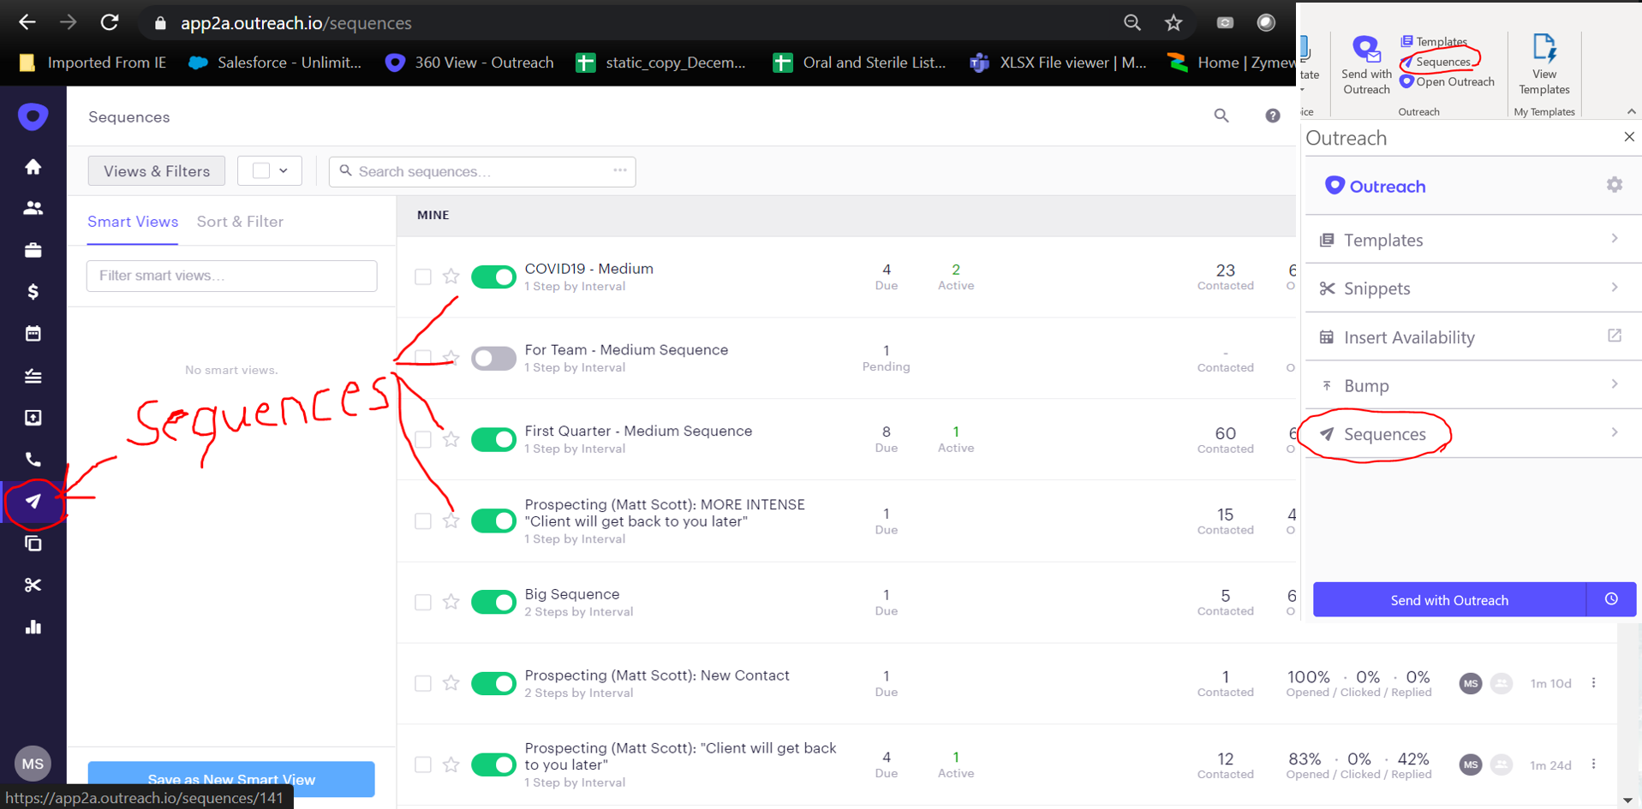Click Sequences in the Outreach ribbon group

click(1436, 62)
